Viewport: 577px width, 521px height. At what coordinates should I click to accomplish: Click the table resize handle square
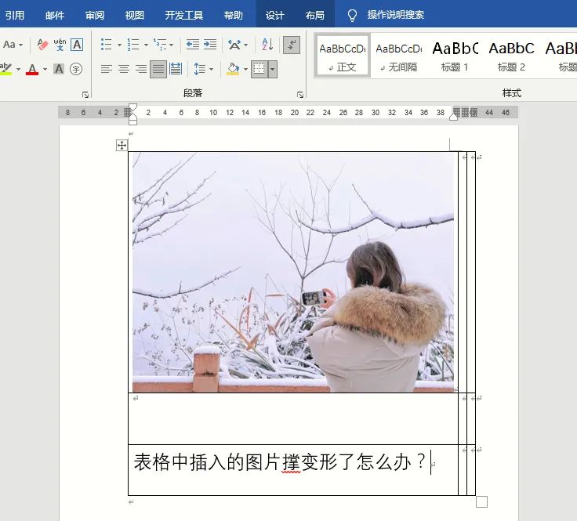coord(481,501)
